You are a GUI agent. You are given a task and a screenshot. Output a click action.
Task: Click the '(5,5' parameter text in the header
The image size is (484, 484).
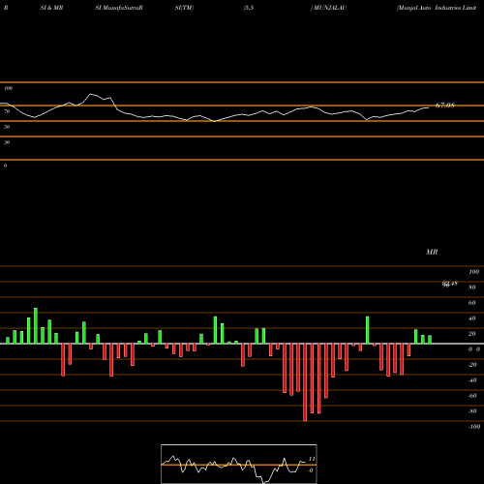249,8
